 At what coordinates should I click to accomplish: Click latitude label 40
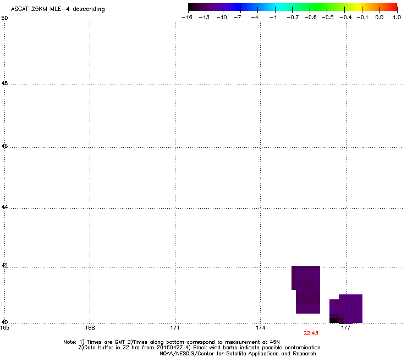point(4,322)
